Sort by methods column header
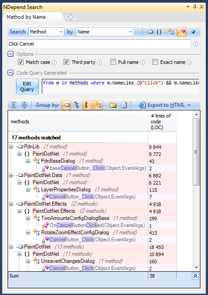This screenshot has width=208, height=295. point(78,122)
